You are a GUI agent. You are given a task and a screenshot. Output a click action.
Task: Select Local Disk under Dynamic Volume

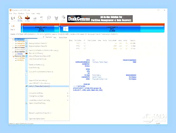coord(21,58)
